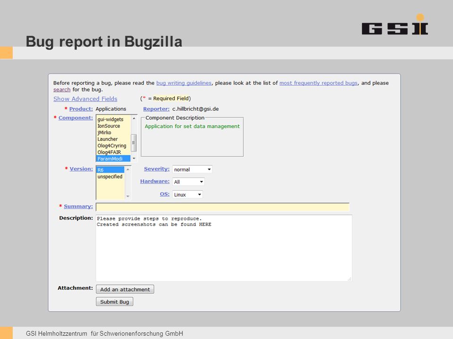Focus the Summary input field
Image resolution: width=453 pixels, height=339 pixels.
click(x=223, y=207)
